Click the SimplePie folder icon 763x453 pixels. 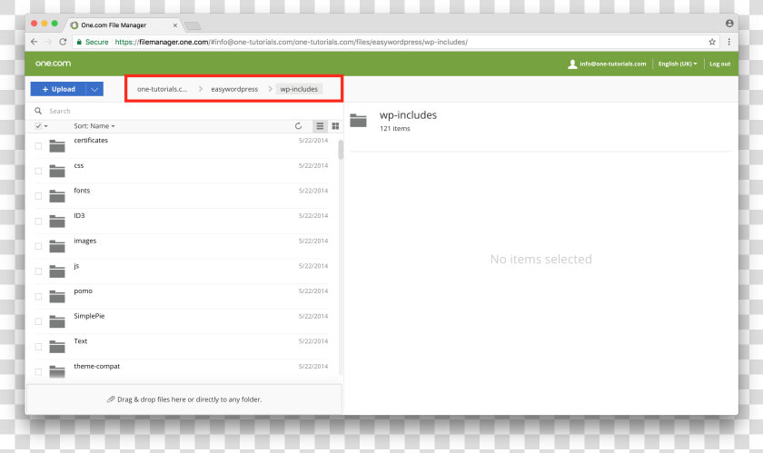(57, 321)
